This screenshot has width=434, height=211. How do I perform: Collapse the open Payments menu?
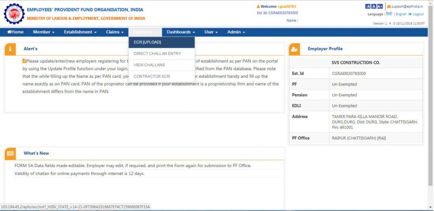click(145, 32)
